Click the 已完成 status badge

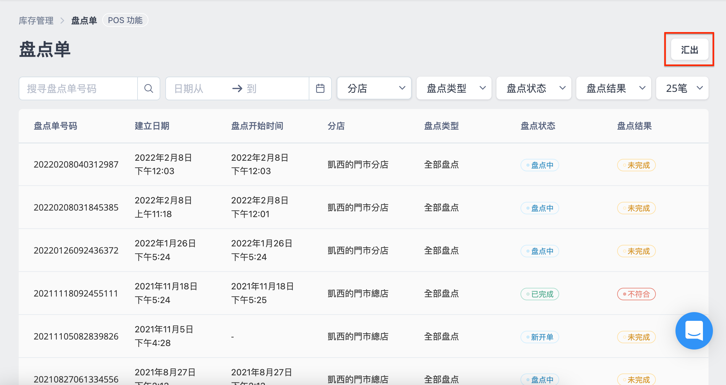coord(540,294)
